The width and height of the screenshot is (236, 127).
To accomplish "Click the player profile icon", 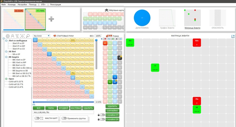I will [x=13, y=36].
